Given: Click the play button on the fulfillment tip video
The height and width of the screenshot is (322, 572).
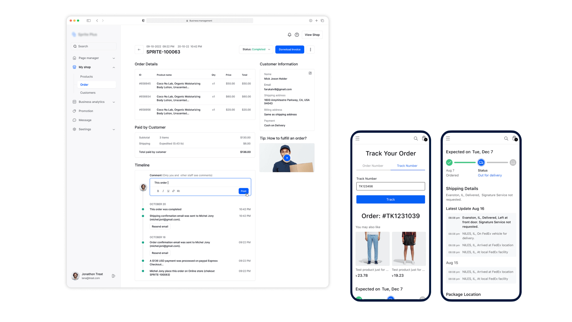Looking at the screenshot, I should (286, 158).
